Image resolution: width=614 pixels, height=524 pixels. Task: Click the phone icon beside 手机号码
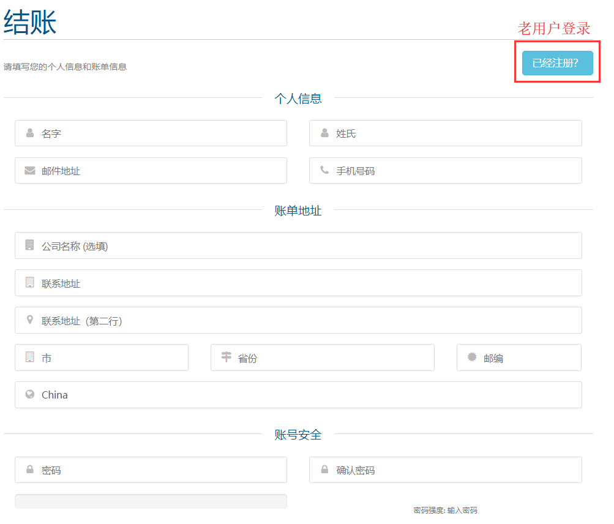(324, 170)
